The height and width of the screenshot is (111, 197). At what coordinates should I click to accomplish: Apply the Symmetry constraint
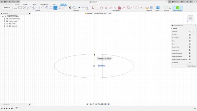(x=137, y=8)
